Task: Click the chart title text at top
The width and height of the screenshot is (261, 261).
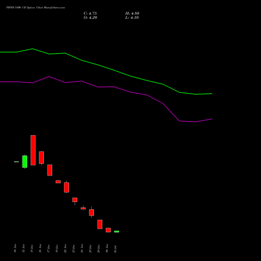Action: (35, 8)
